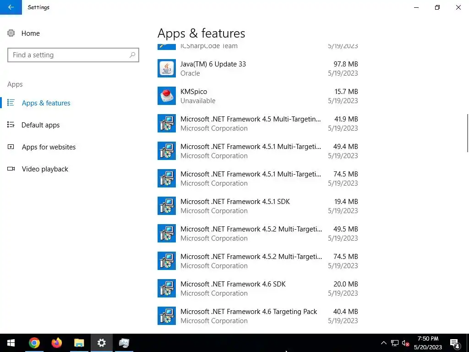Select Microsoft .NET Framework 4.5.1 SDK text
Viewport: 469px width, 352px height.
235,202
